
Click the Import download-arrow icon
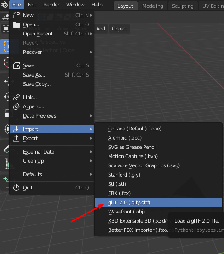click(16, 129)
